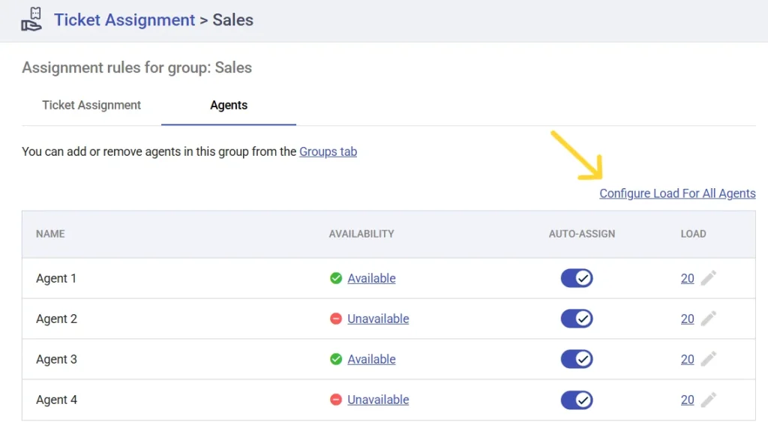768x443 pixels.
Task: Click red unavailable status icon for Agent 2
Action: tap(336, 319)
